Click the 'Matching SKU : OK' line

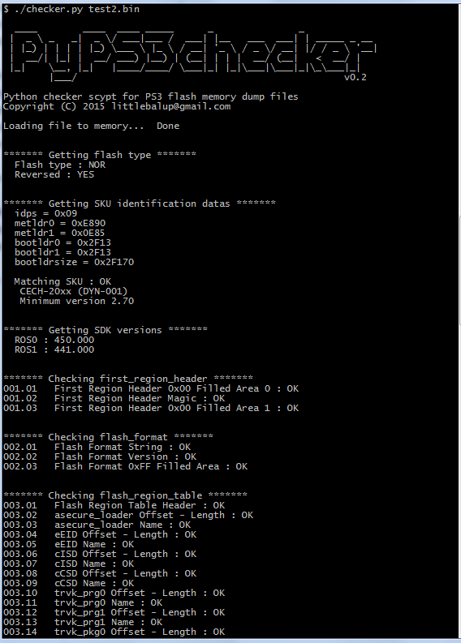click(62, 281)
